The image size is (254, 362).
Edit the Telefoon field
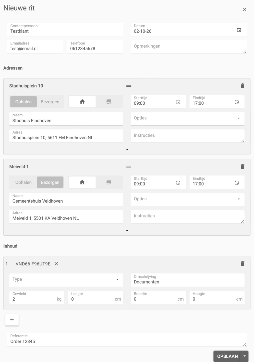point(95,47)
